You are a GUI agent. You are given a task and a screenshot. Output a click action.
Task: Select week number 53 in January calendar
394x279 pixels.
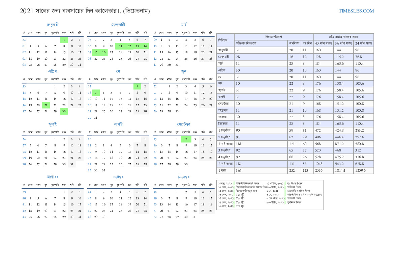pos(24,40)
